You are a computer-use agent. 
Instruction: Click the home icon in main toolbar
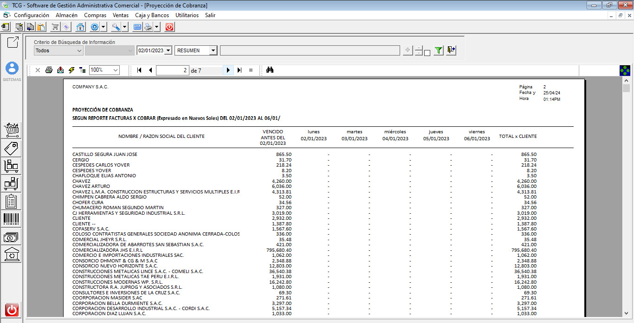coord(80,27)
